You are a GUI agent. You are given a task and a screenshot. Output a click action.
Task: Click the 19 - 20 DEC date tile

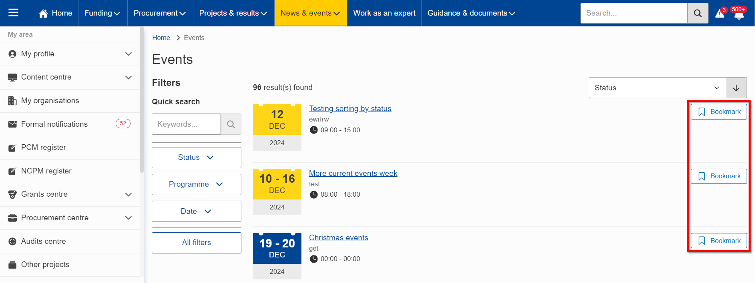[277, 256]
